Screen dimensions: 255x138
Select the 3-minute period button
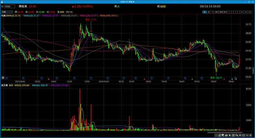[233, 12]
